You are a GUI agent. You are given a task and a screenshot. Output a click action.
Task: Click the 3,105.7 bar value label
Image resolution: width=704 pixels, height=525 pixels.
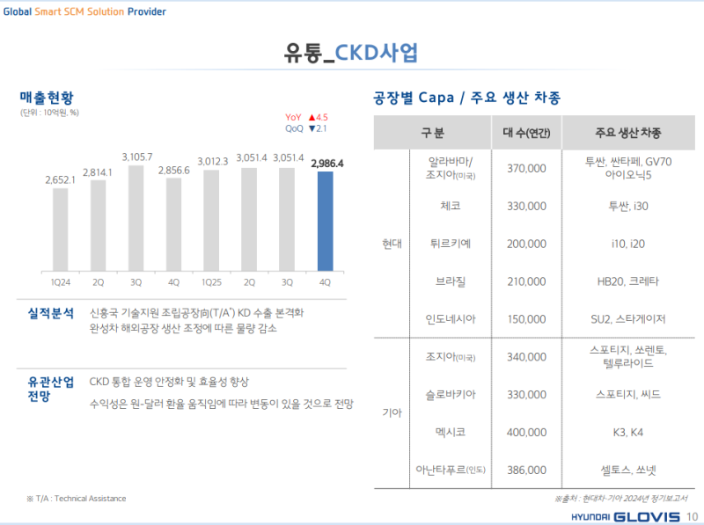[136, 156]
